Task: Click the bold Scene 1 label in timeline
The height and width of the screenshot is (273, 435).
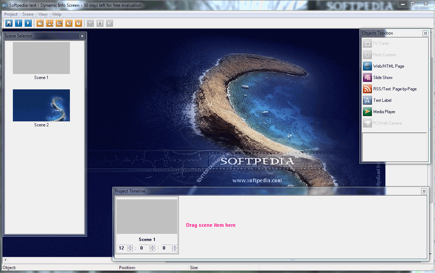Action: (147, 239)
